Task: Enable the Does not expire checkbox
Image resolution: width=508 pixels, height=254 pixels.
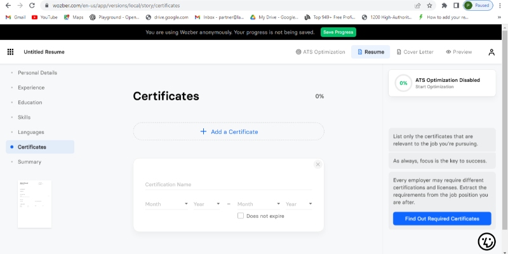Action: [x=241, y=216]
